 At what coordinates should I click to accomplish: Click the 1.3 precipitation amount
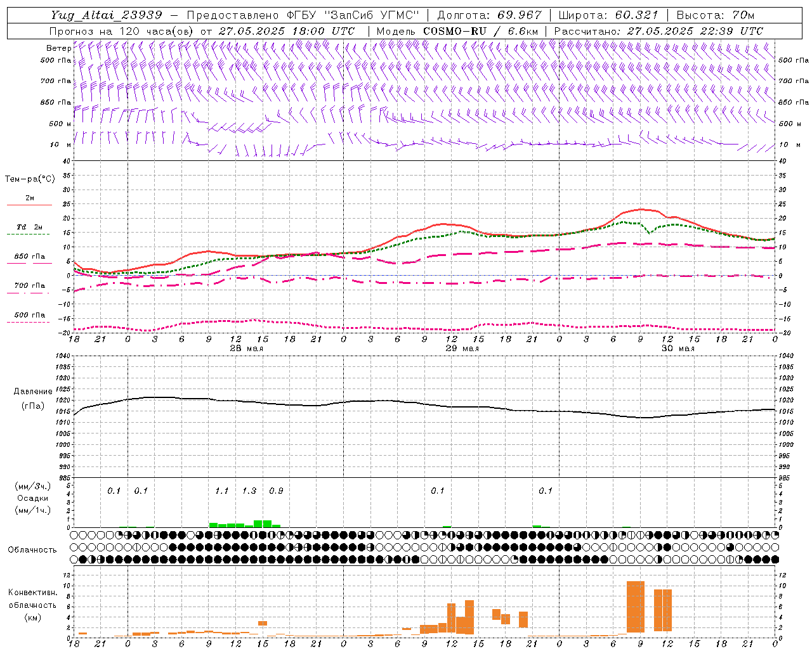click(249, 491)
